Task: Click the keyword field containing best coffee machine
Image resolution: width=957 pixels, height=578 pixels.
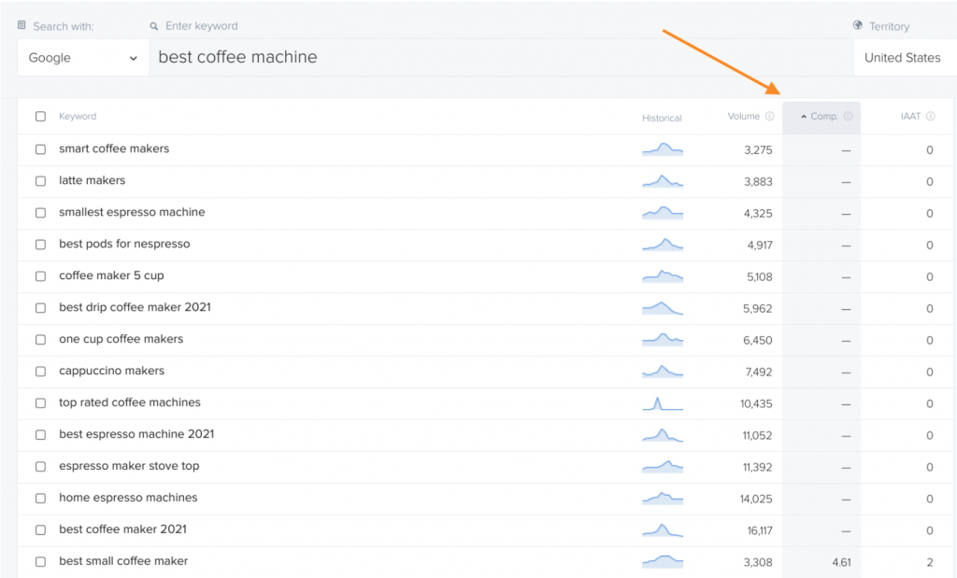Action: (x=501, y=57)
